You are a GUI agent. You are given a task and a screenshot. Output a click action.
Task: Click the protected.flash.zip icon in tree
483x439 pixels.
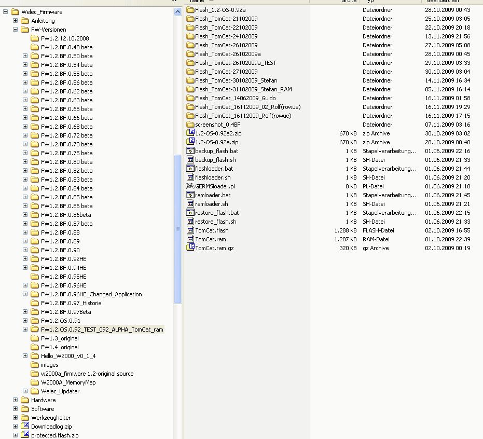tap(25, 435)
